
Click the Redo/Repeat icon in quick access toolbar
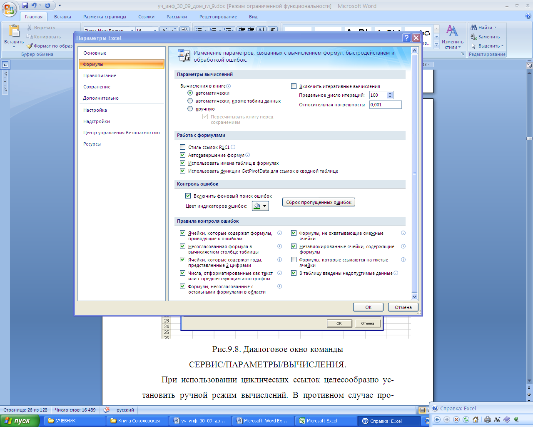click(47, 5)
